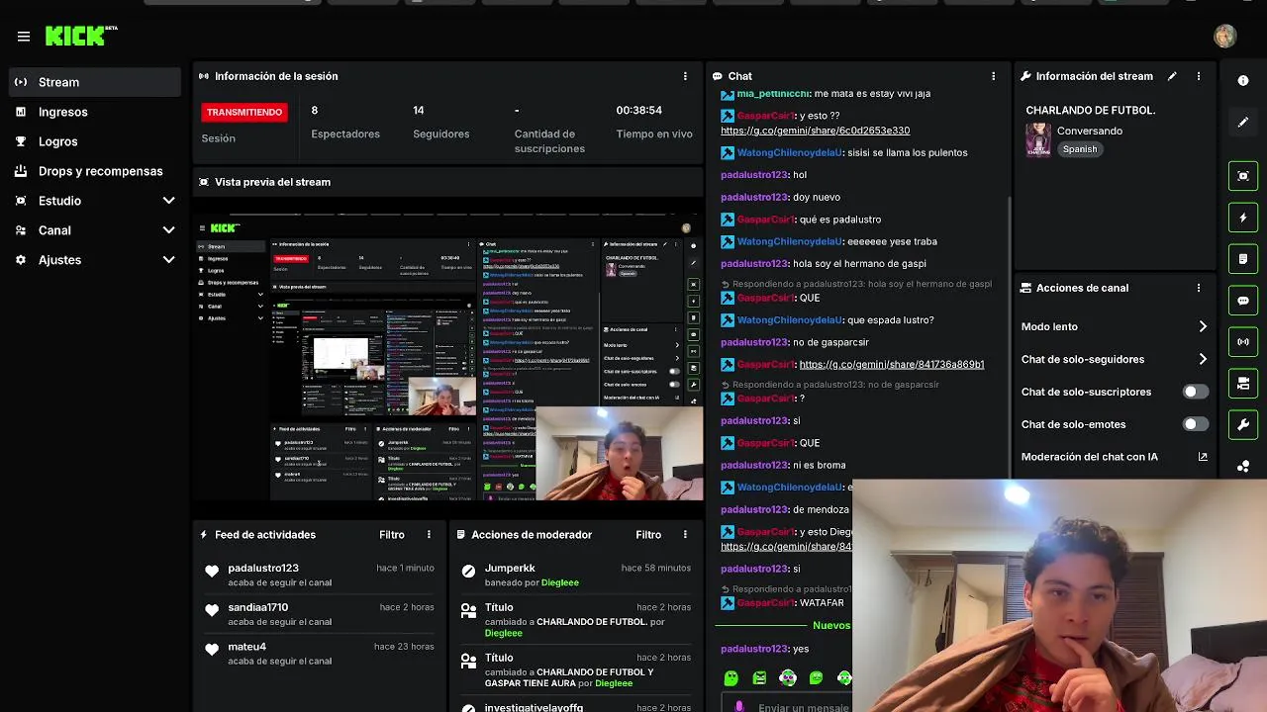Screen dimensions: 1267x712
Task: Toggle the stream preview panel icon in sidebar
Action: [x=1243, y=176]
